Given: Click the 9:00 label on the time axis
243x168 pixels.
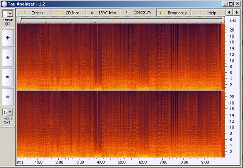Looking at the screenshot, I should 205,162.
